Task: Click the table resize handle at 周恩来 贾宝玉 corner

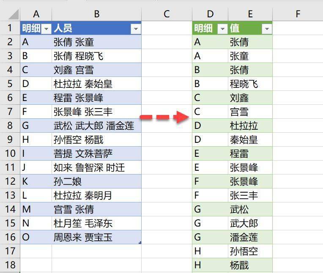Action: (140, 243)
